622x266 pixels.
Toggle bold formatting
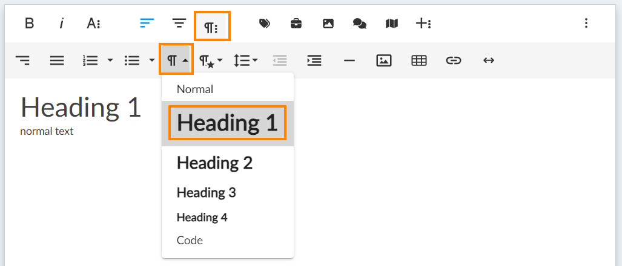pos(29,24)
